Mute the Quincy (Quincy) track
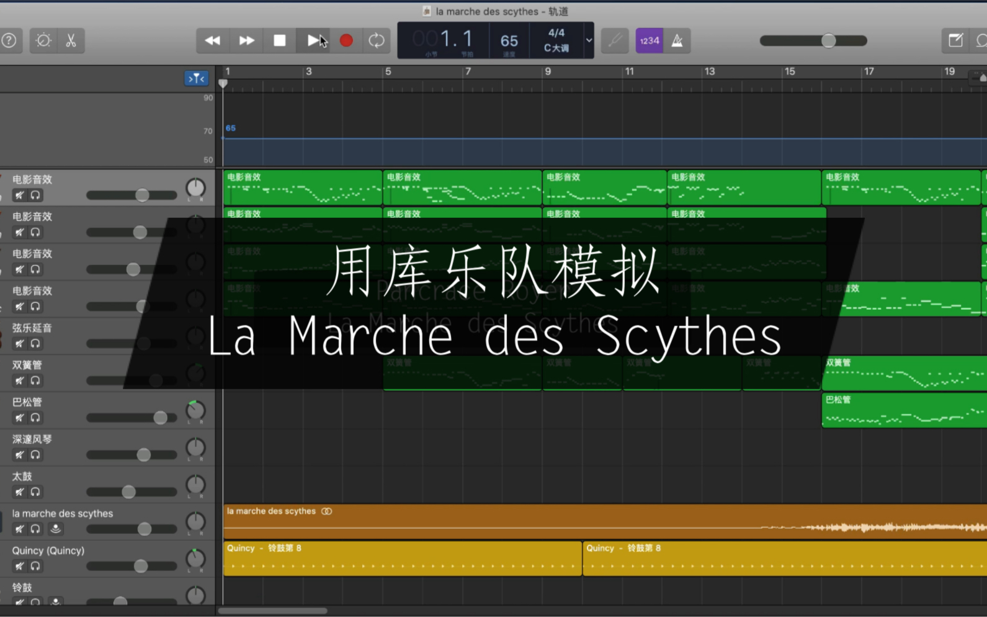This screenshot has width=987, height=617. [x=20, y=566]
